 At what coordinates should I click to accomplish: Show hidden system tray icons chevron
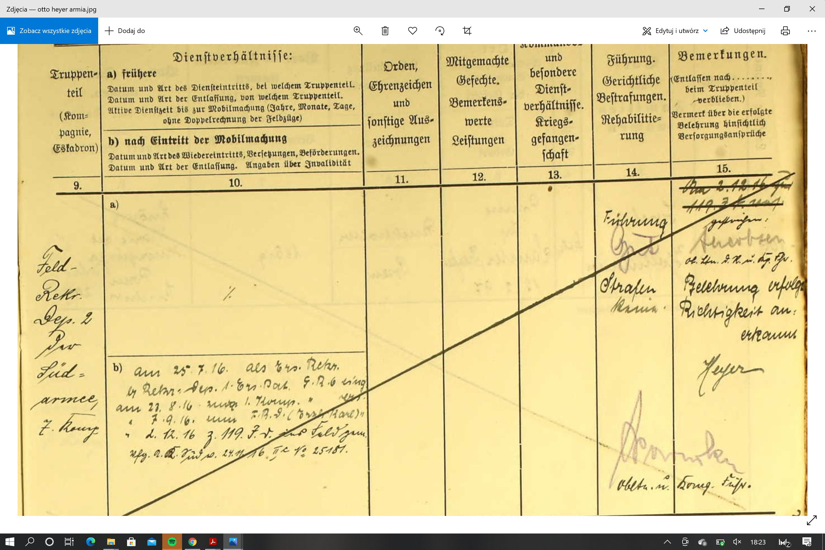(667, 542)
